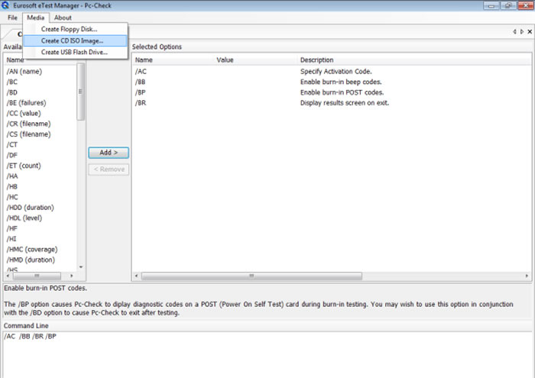Screen dimensions: 535x378
Task: Open the File menu
Action: pyautogui.click(x=13, y=18)
